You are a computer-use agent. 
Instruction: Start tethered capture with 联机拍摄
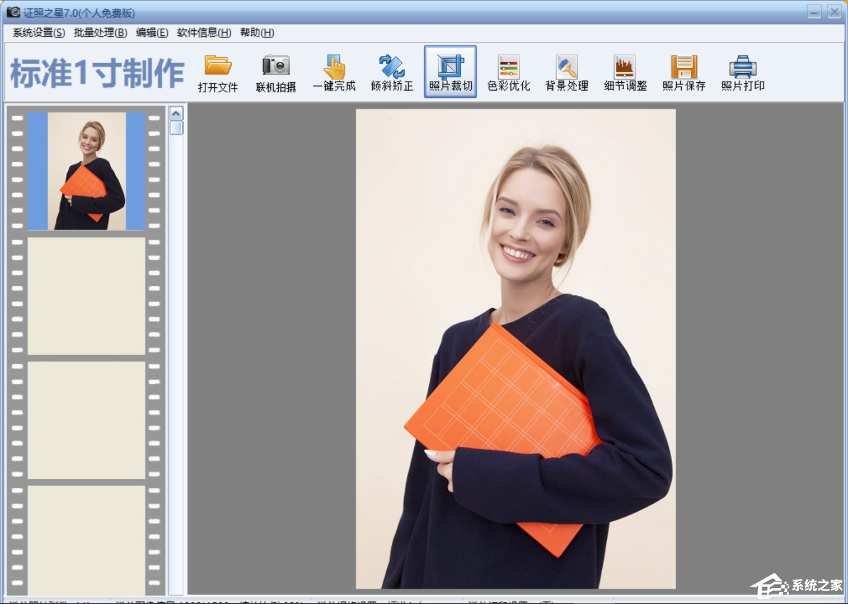coord(276,73)
